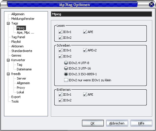Open freedb Proxy settings

click(x=21, y=88)
